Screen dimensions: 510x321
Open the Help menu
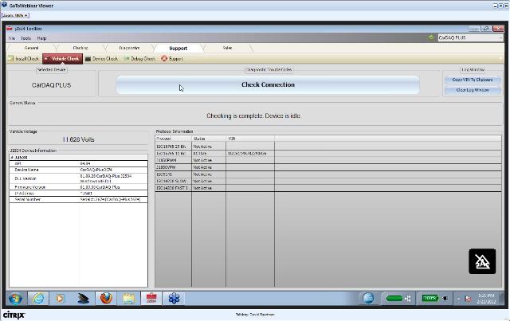pyautogui.click(x=41, y=38)
